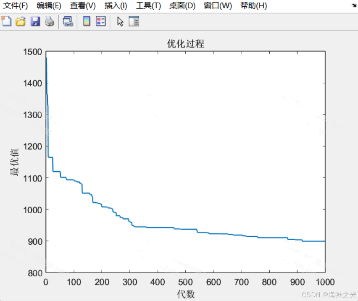Select the y-axis label 最优值
This screenshot has height=301, width=358.
click(x=14, y=162)
